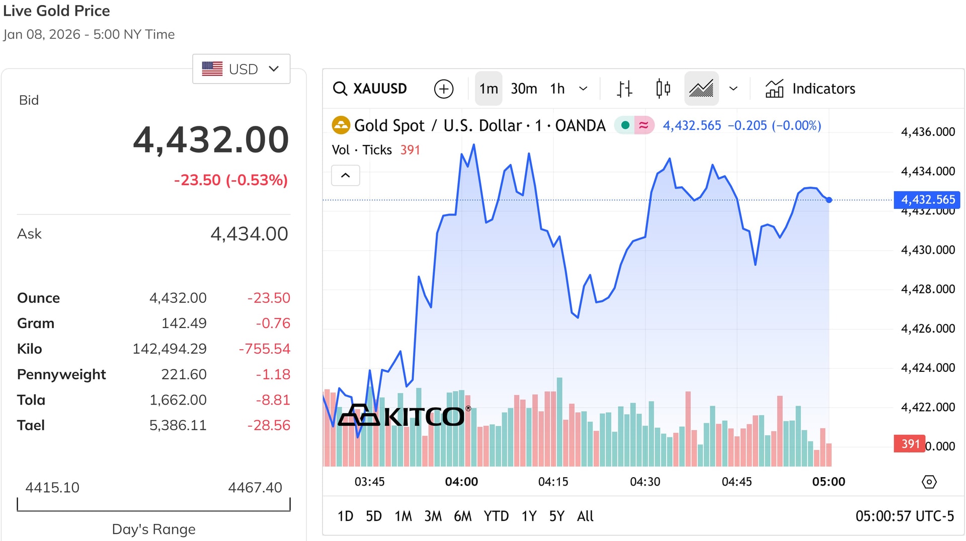Open chart settings hexagon icon
The width and height of the screenshot is (966, 541).
[x=929, y=482]
